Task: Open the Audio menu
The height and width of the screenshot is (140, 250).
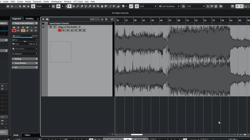Action: click(6, 2)
